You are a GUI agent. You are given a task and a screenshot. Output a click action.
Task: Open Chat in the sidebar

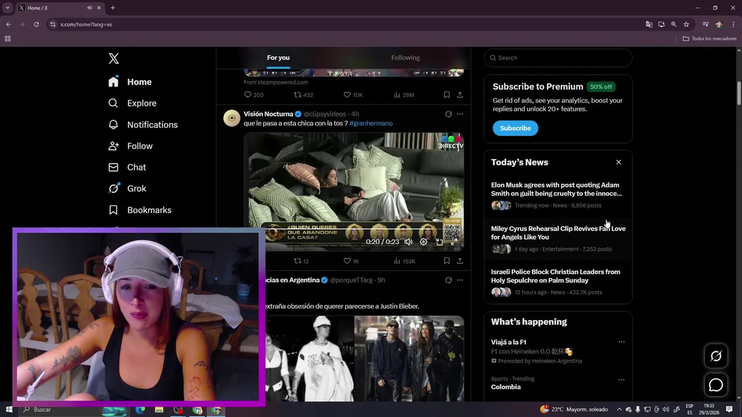click(127, 167)
